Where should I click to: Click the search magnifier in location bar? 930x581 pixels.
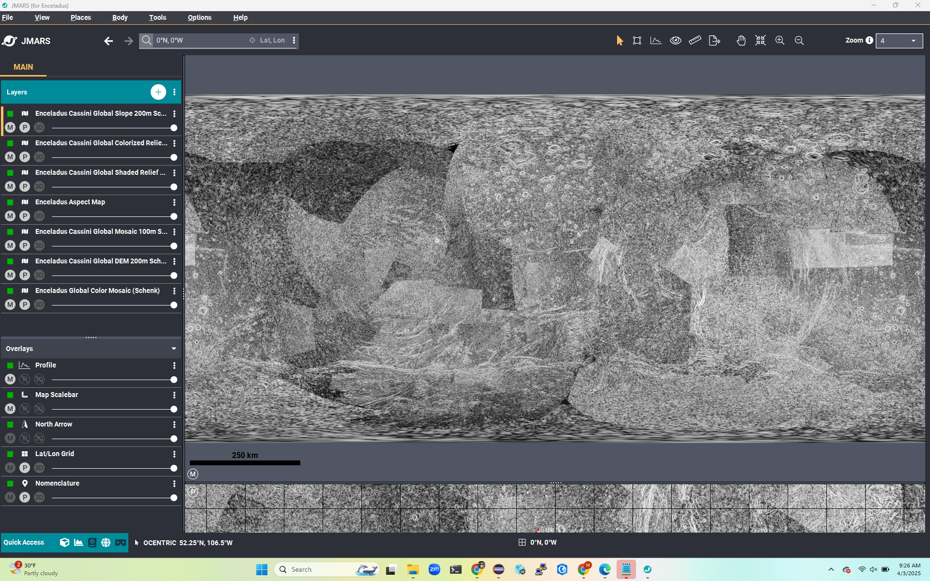point(147,40)
